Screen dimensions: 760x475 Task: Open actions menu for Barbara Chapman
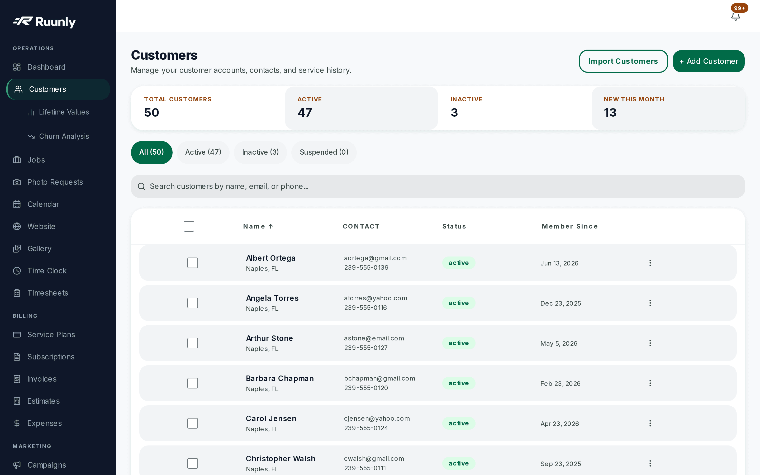tap(650, 383)
